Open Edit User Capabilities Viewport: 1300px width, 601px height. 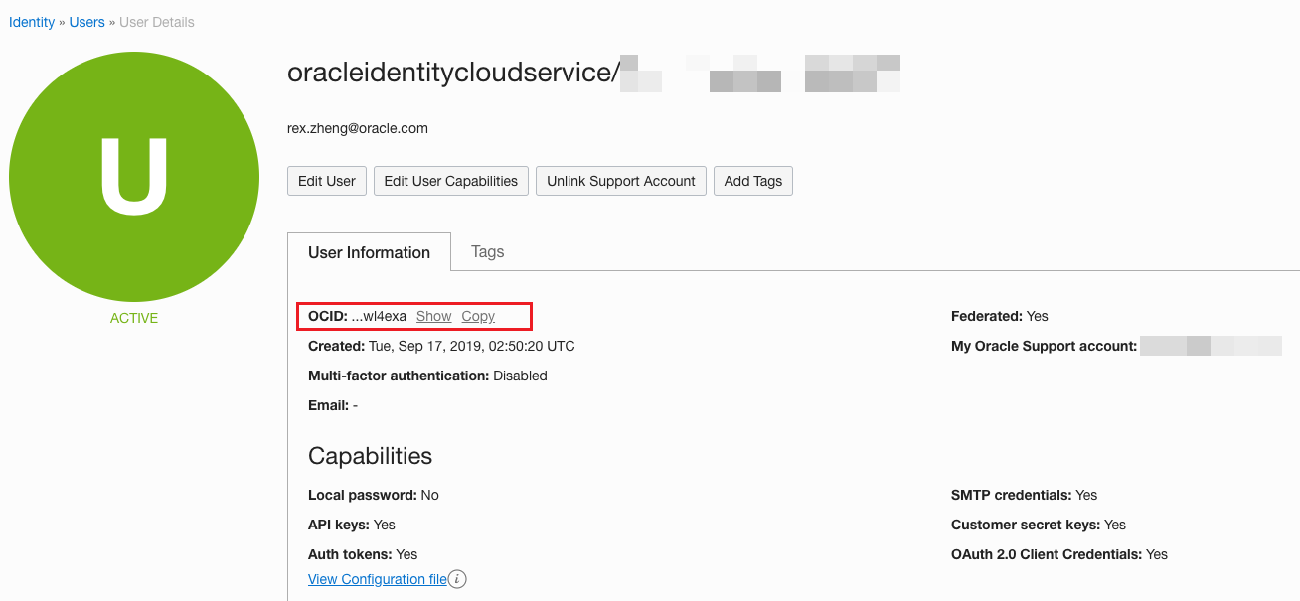click(x=450, y=181)
